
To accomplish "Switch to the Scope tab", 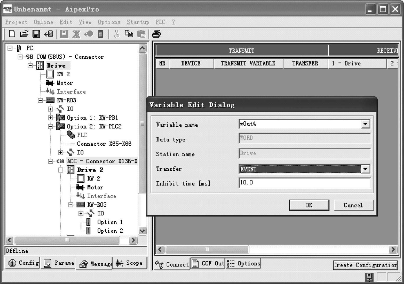I will [129, 263].
